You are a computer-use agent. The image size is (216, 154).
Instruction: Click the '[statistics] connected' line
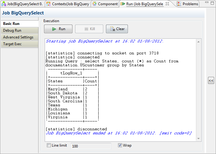73,57
